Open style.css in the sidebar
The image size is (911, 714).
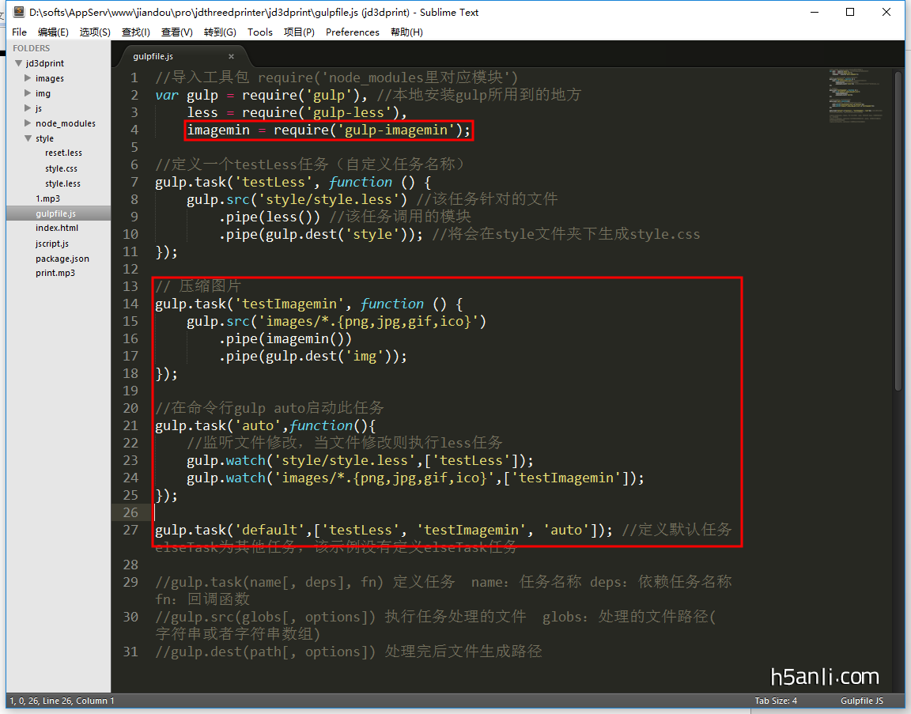click(x=61, y=168)
